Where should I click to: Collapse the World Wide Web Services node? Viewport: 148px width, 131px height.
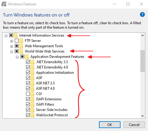12,52
